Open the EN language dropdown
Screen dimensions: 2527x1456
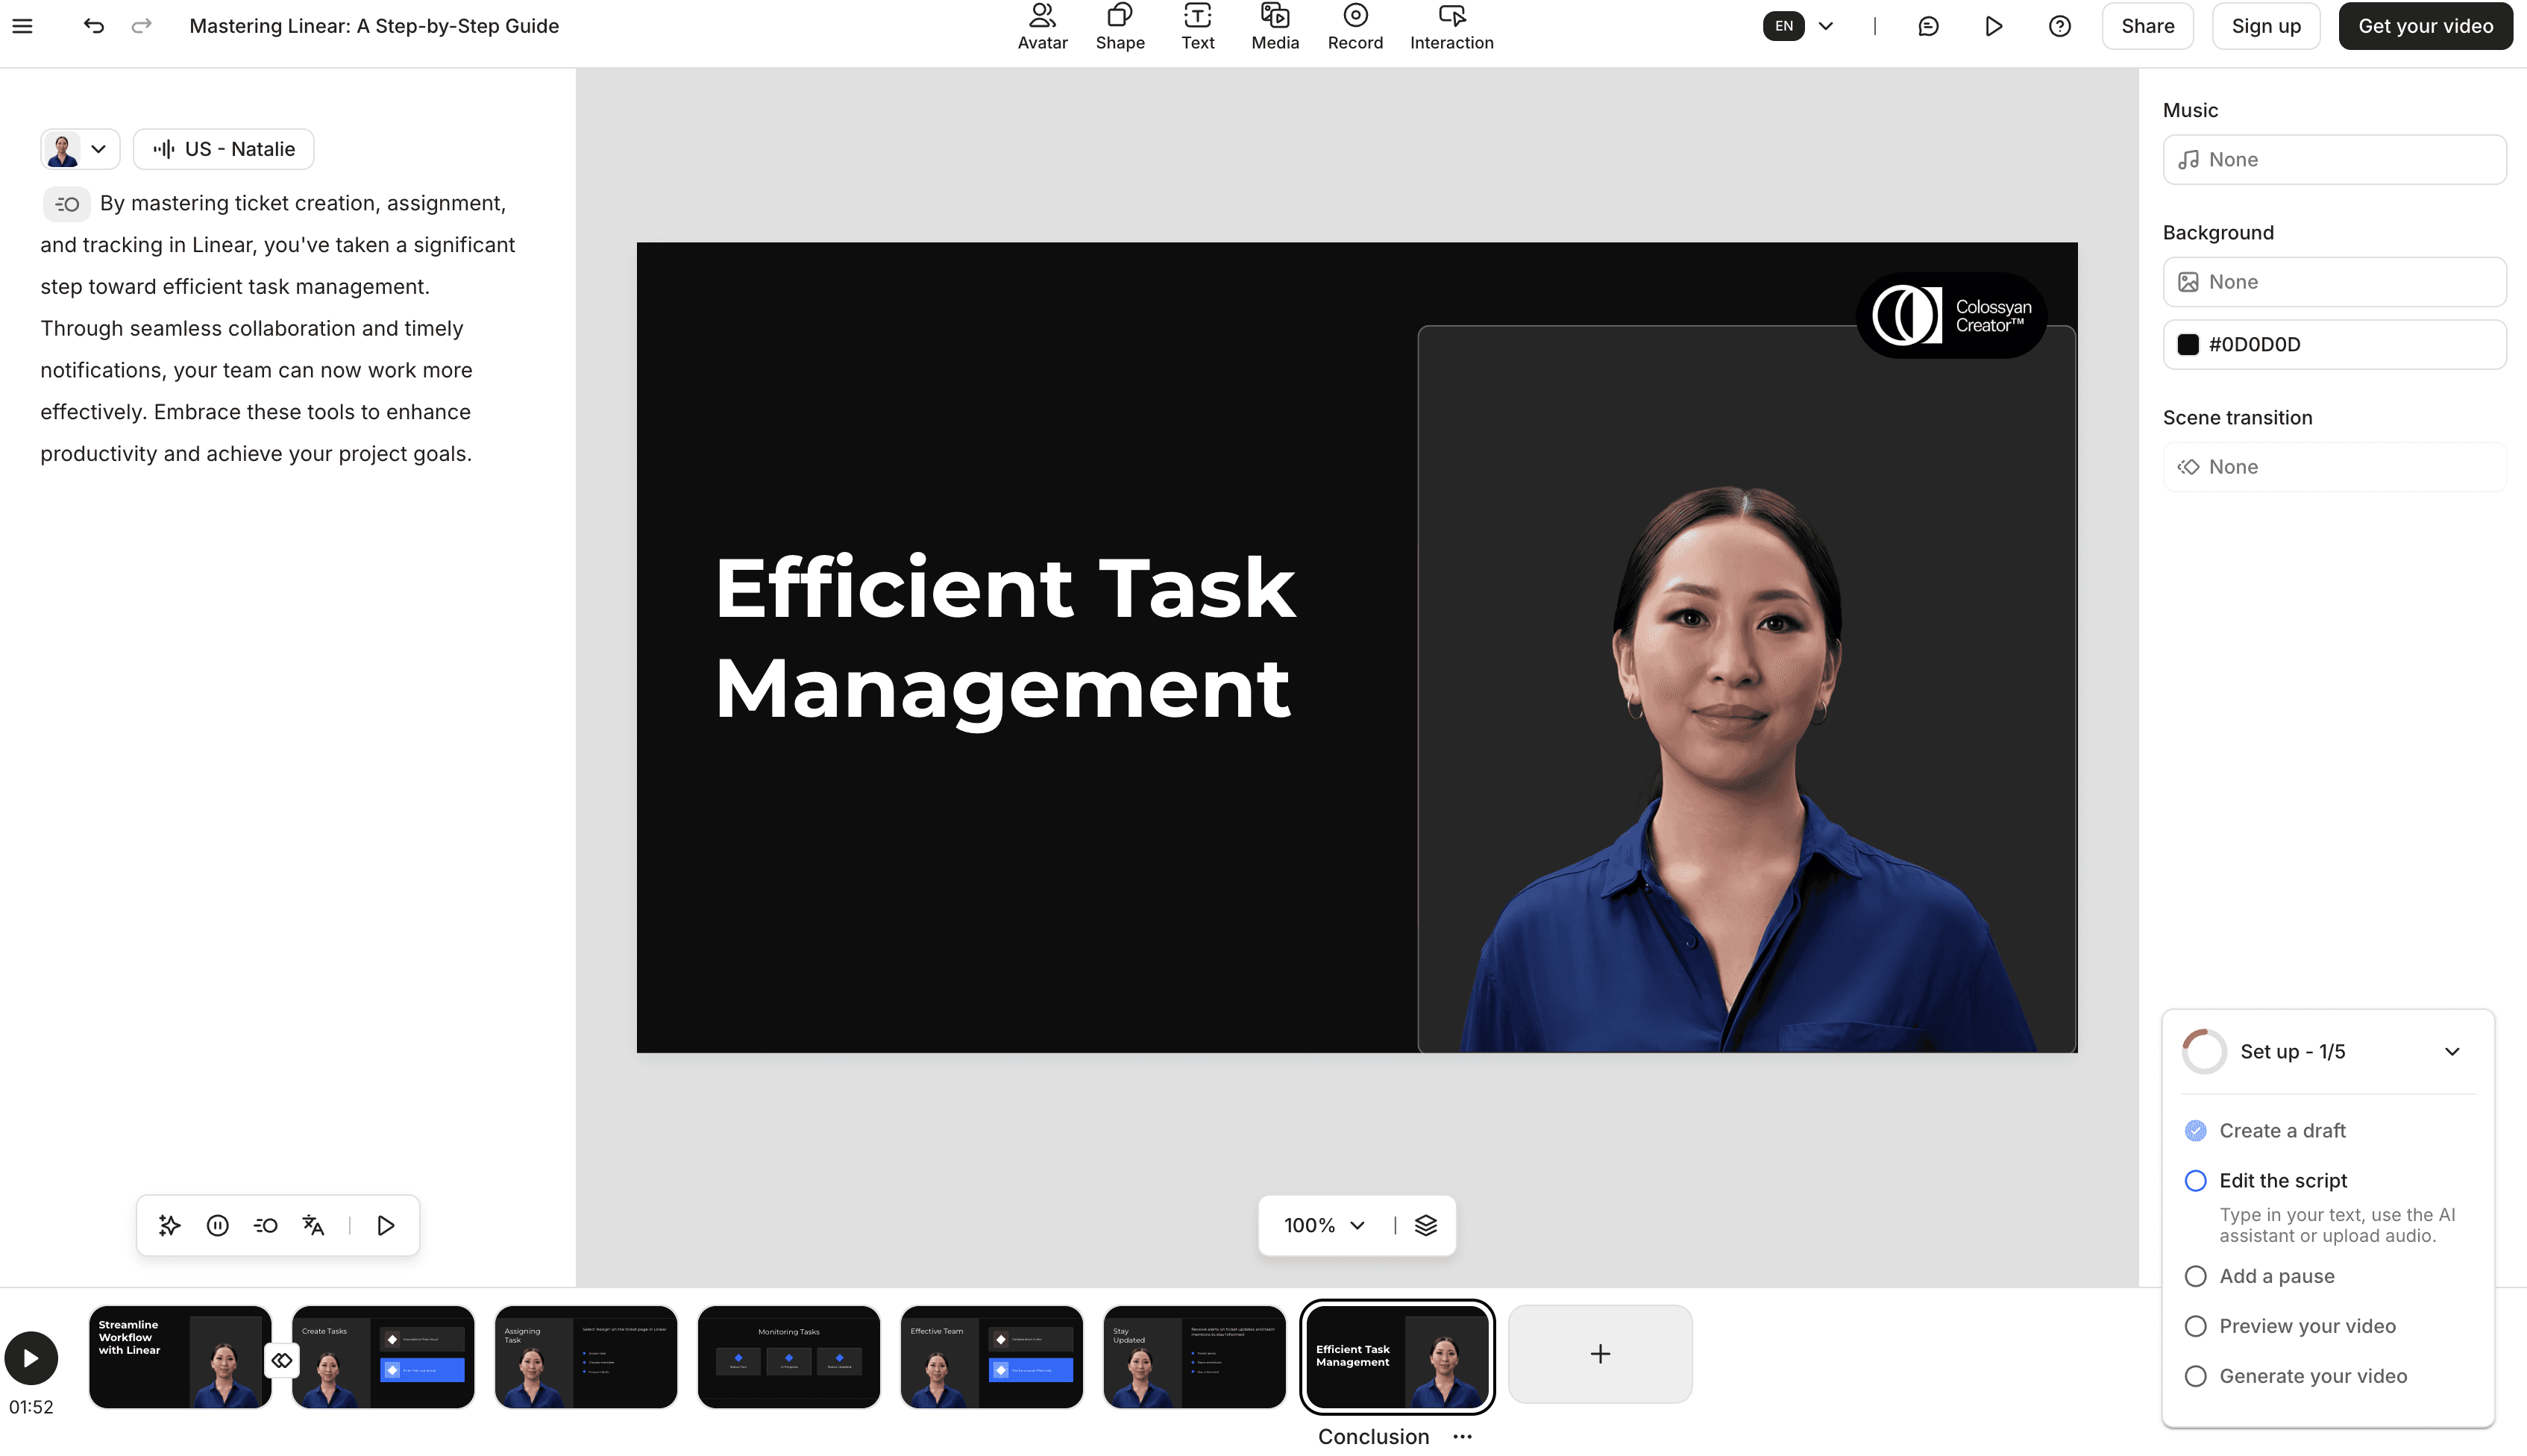[x=1799, y=26]
